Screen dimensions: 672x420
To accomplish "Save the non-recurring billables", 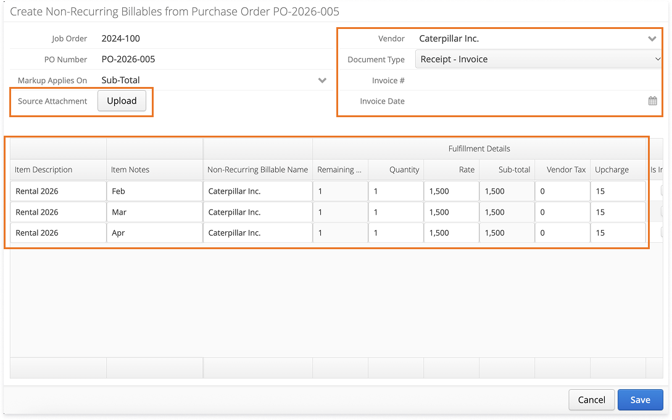I will [x=641, y=400].
